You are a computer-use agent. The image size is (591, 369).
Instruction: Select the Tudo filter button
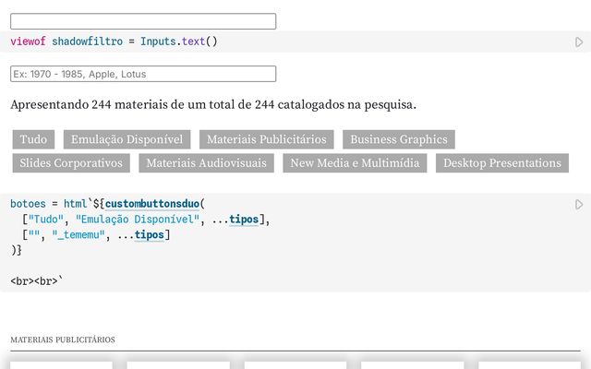click(x=33, y=139)
